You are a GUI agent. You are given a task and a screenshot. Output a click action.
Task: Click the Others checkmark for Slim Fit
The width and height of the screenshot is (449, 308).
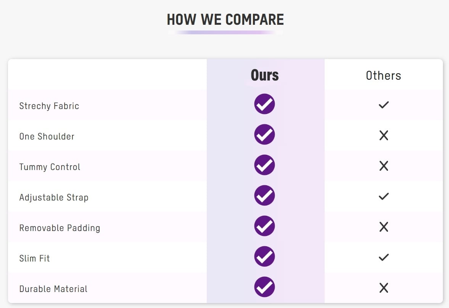[x=383, y=257]
